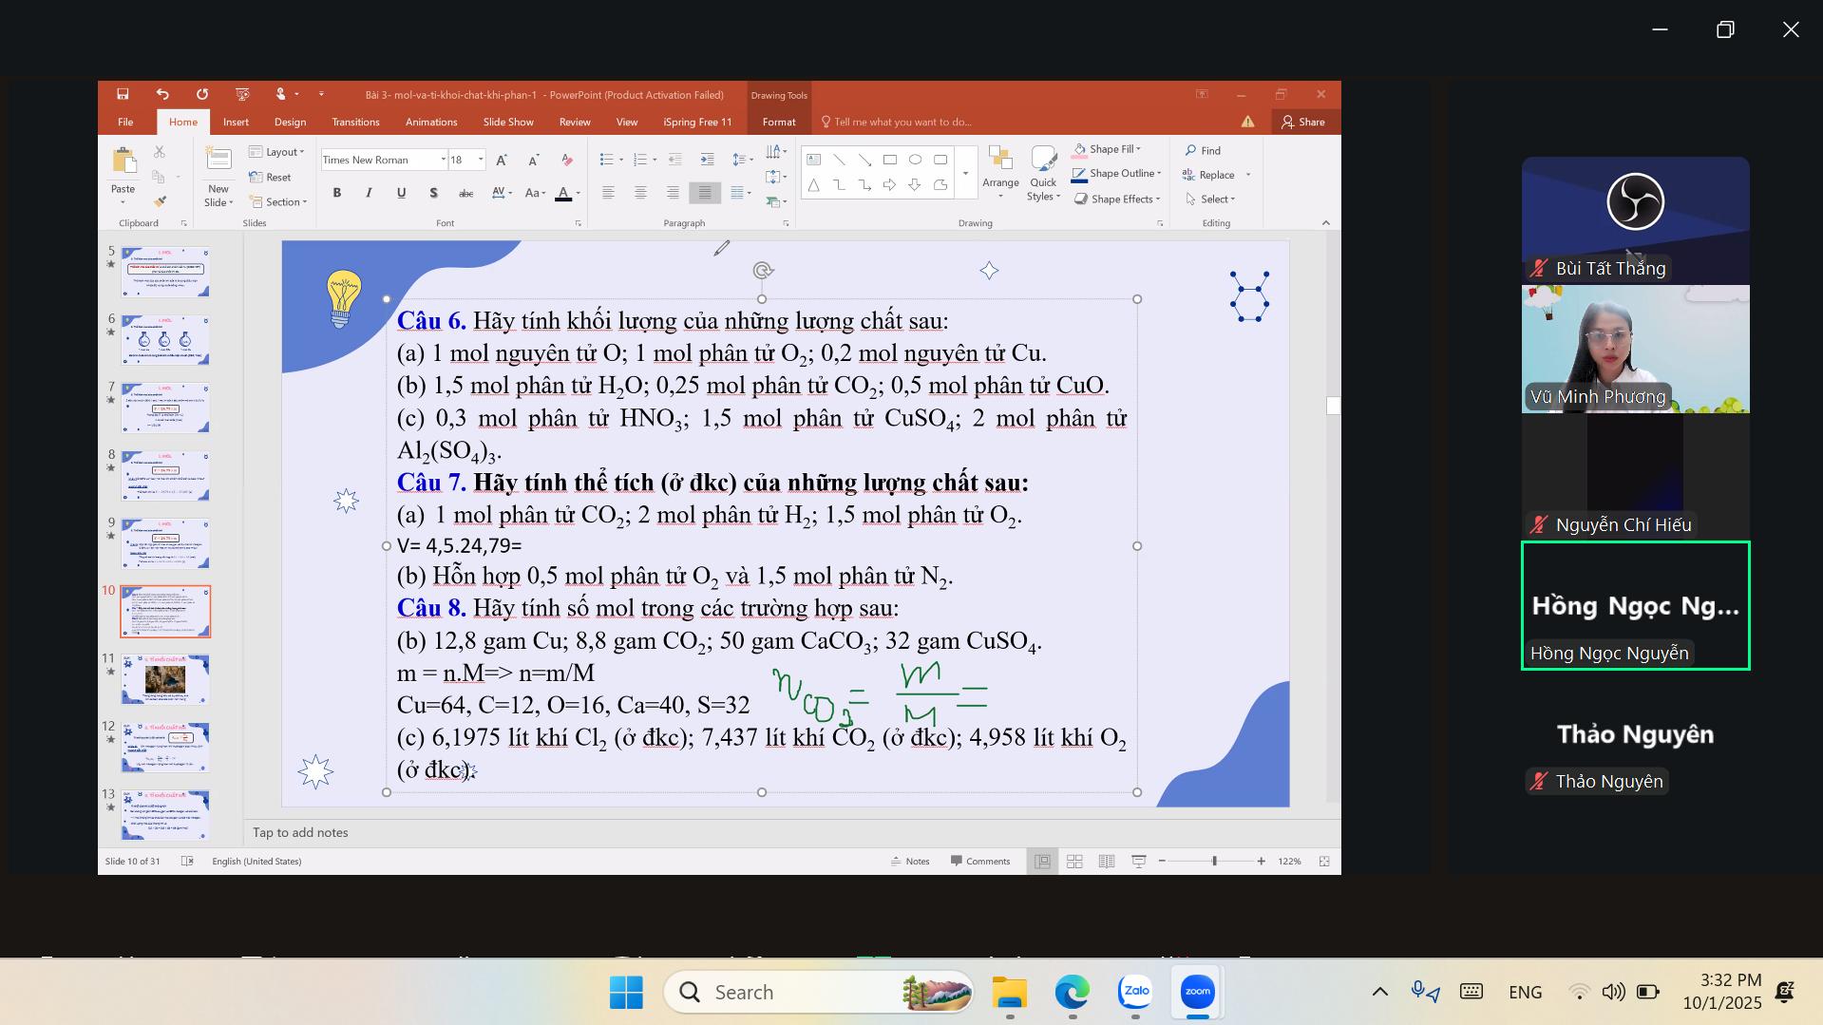Toggle the Justify alignment button
Screen dimensions: 1823x1025
tap(705, 193)
